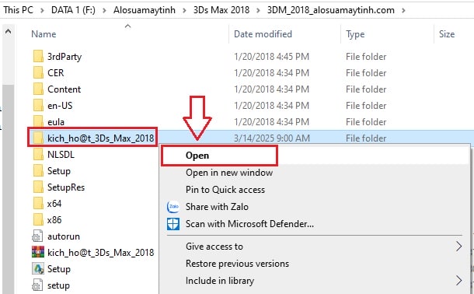The image size is (474, 294).
Task: Click the Zalo icon in context menu
Action: tap(173, 207)
